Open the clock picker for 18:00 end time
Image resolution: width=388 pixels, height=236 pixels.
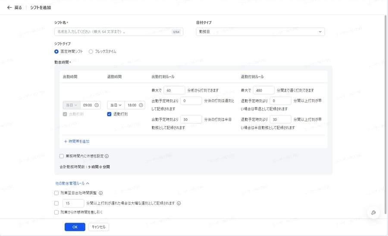tap(141, 105)
